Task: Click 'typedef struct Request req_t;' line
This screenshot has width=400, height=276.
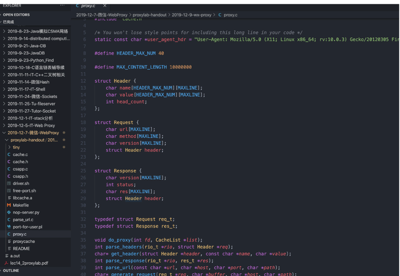Action: pyautogui.click(x=134, y=219)
